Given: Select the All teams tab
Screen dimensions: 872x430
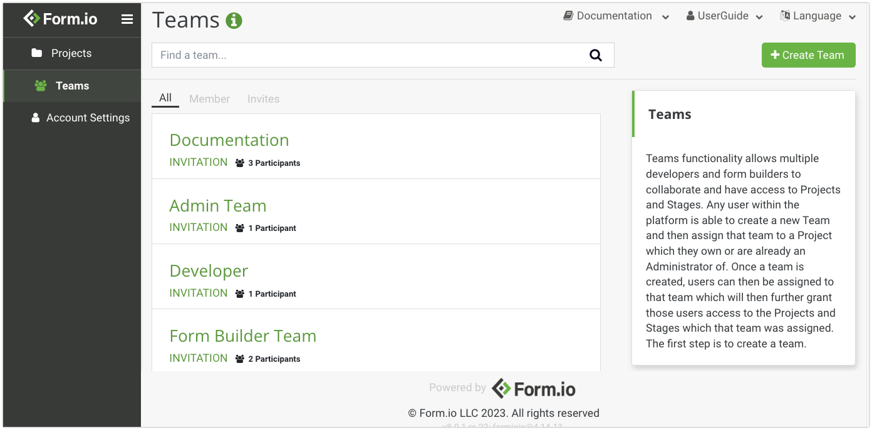Looking at the screenshot, I should pyautogui.click(x=165, y=98).
